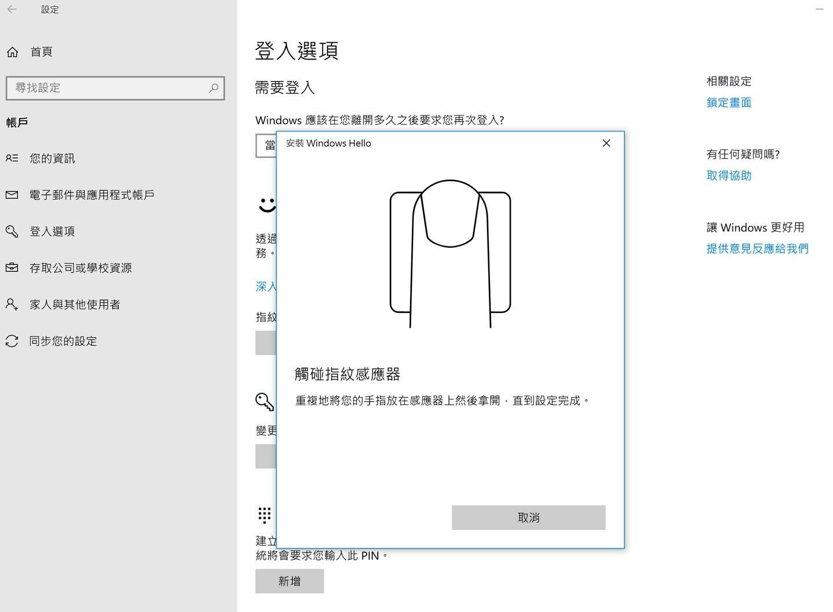Screen dimensions: 833x612
Task: Click the 新增 PIN button
Action: coord(289,581)
